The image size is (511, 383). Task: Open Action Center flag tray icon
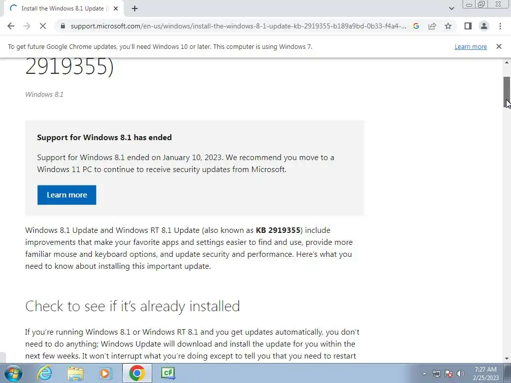pos(449,374)
